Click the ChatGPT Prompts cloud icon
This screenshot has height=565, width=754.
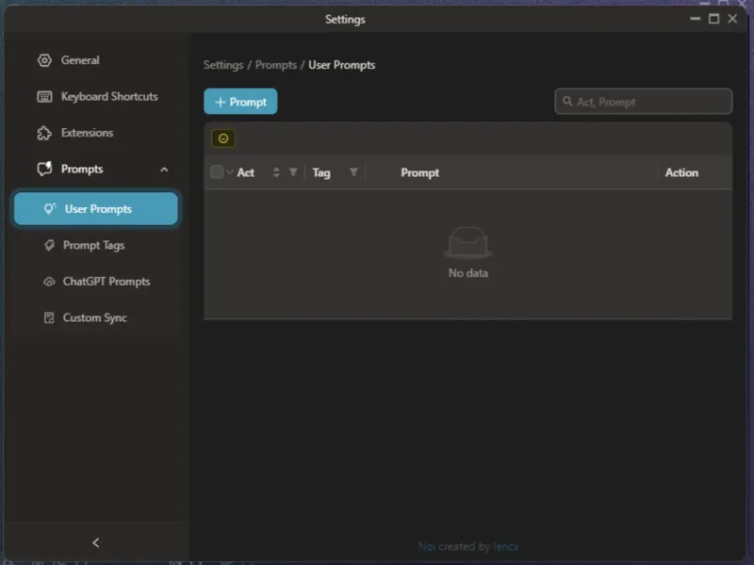(49, 282)
